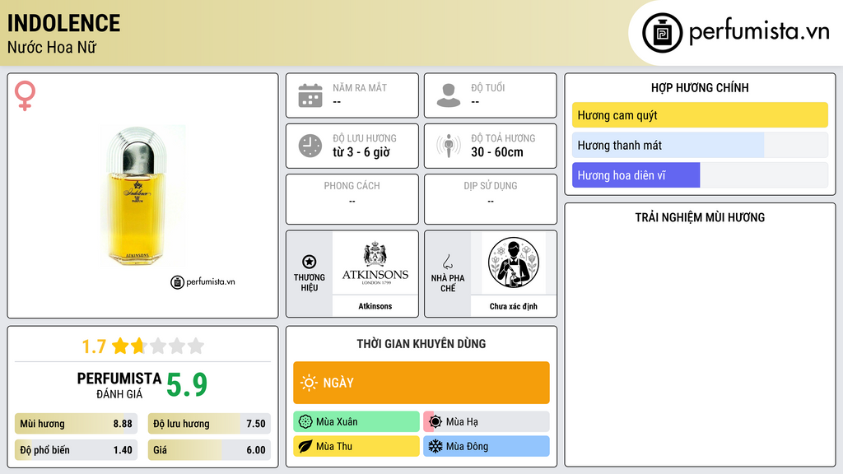Click the perfumista.vn bottle logo icon
Image resolution: width=843 pixels, height=474 pixels.
tap(662, 33)
